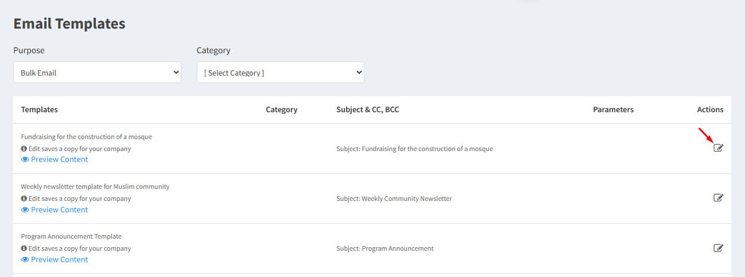Click eye icon for Fundraising template preview

click(x=25, y=160)
